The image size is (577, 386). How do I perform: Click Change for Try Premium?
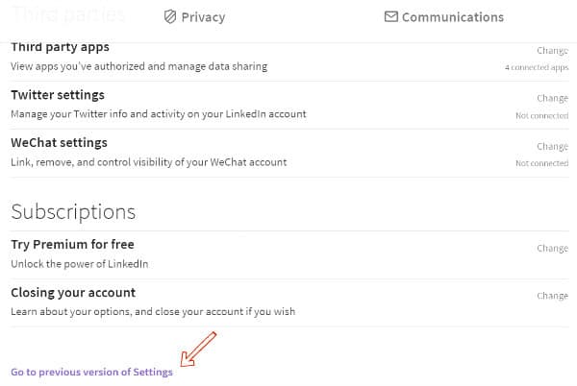click(552, 249)
